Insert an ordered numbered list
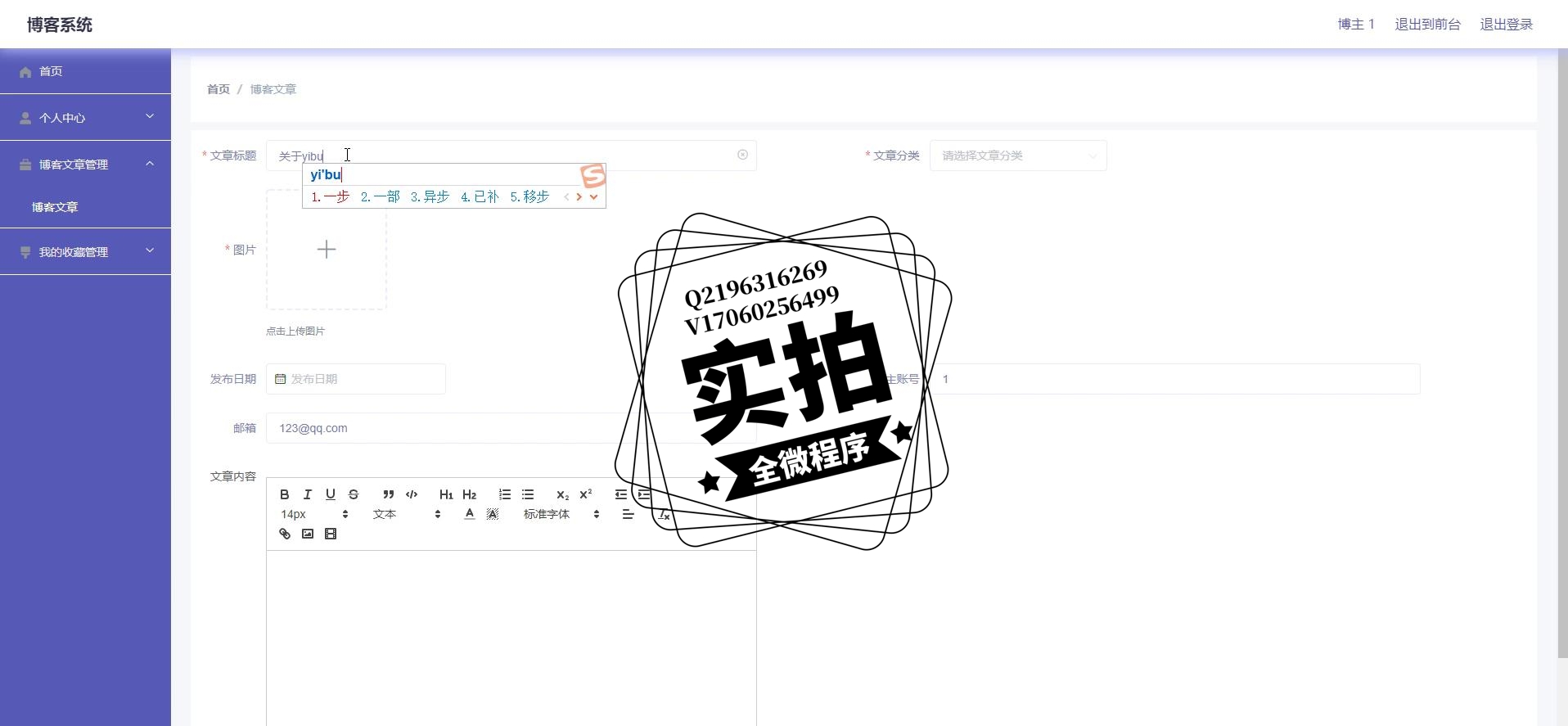1568x726 pixels. [x=505, y=494]
